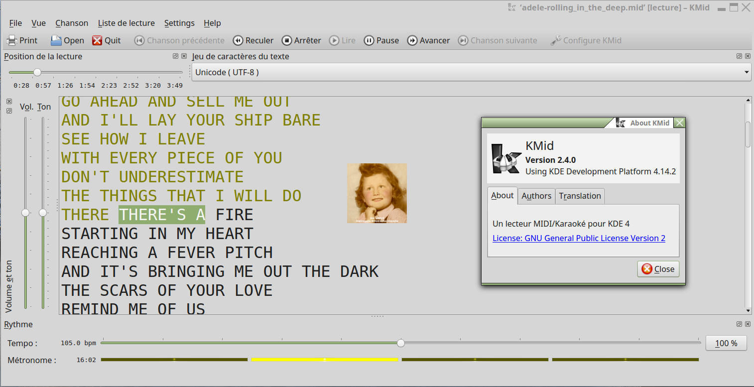Open the Help menu
754x387 pixels.
(212, 23)
